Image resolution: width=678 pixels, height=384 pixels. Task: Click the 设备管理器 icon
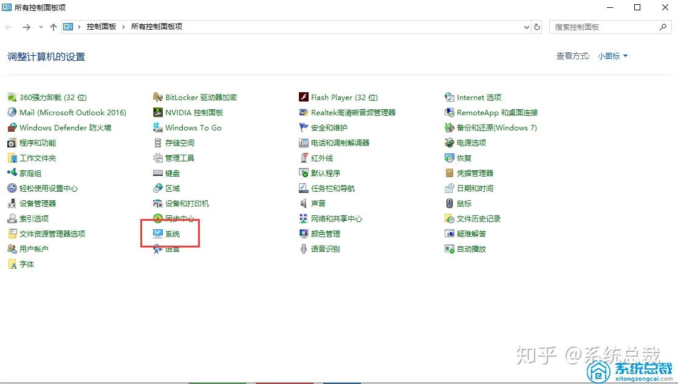coord(12,203)
